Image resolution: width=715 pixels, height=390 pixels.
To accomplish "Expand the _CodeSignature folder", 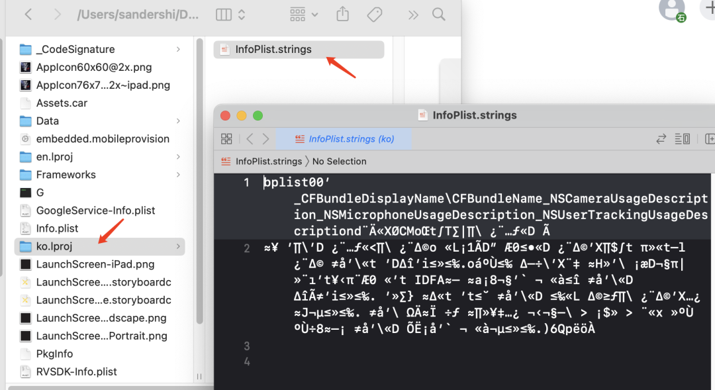I will tap(178, 49).
